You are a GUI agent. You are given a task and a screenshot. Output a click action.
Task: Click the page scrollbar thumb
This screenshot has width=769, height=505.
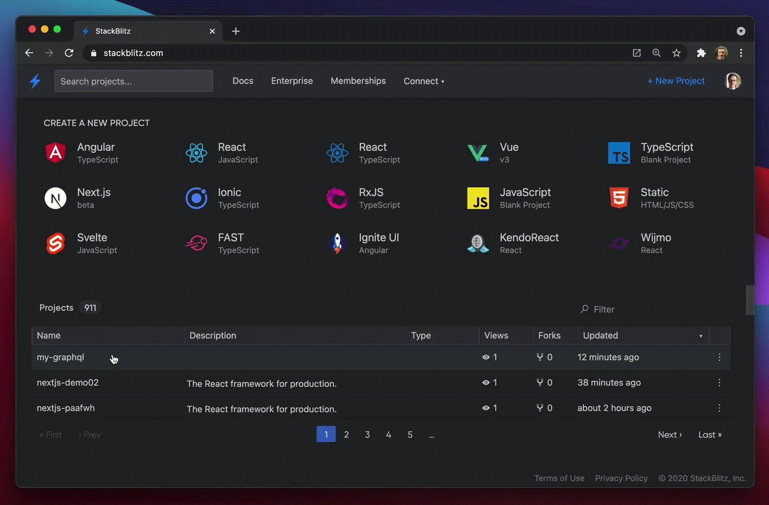pyautogui.click(x=750, y=300)
